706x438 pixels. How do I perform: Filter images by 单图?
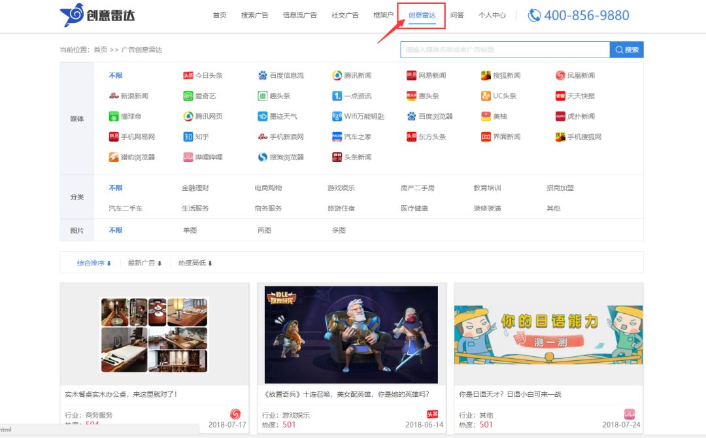click(190, 231)
